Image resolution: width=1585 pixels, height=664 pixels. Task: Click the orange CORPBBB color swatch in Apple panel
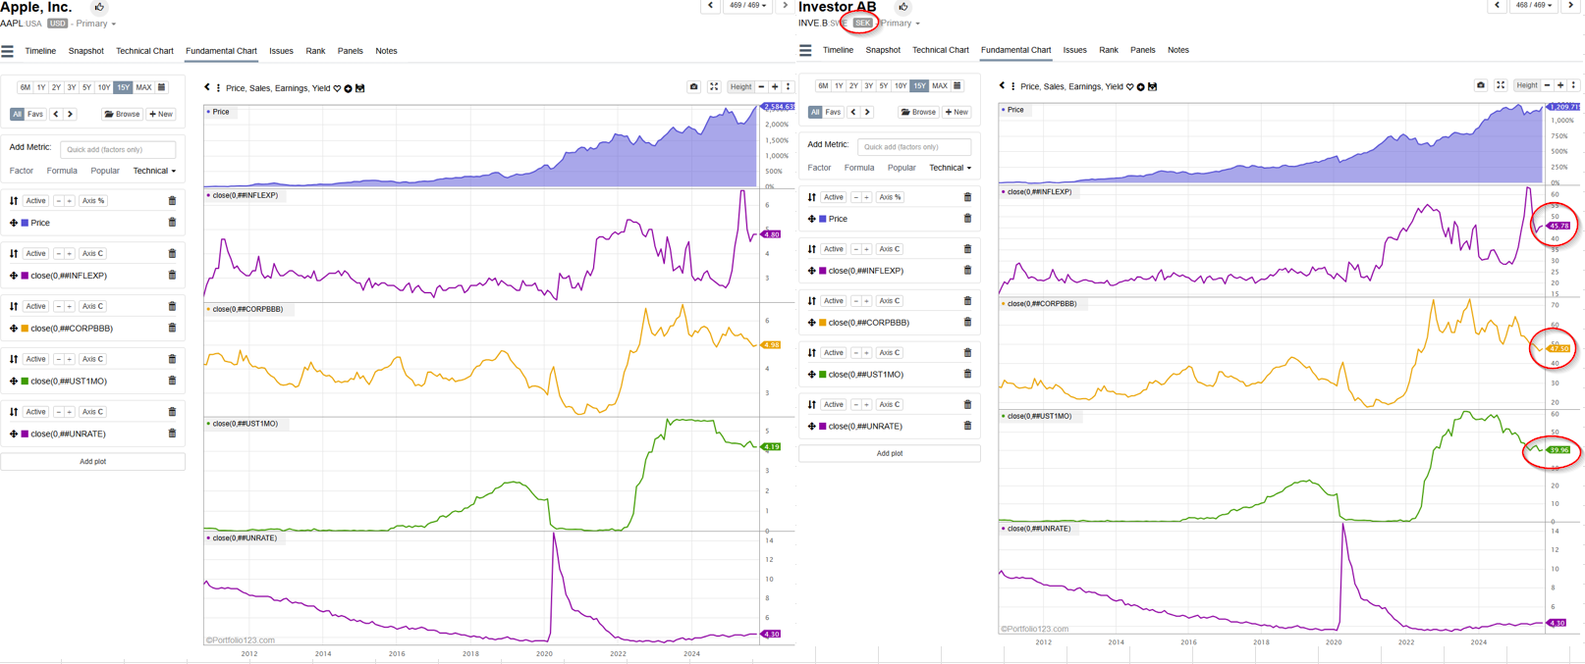[x=26, y=329]
